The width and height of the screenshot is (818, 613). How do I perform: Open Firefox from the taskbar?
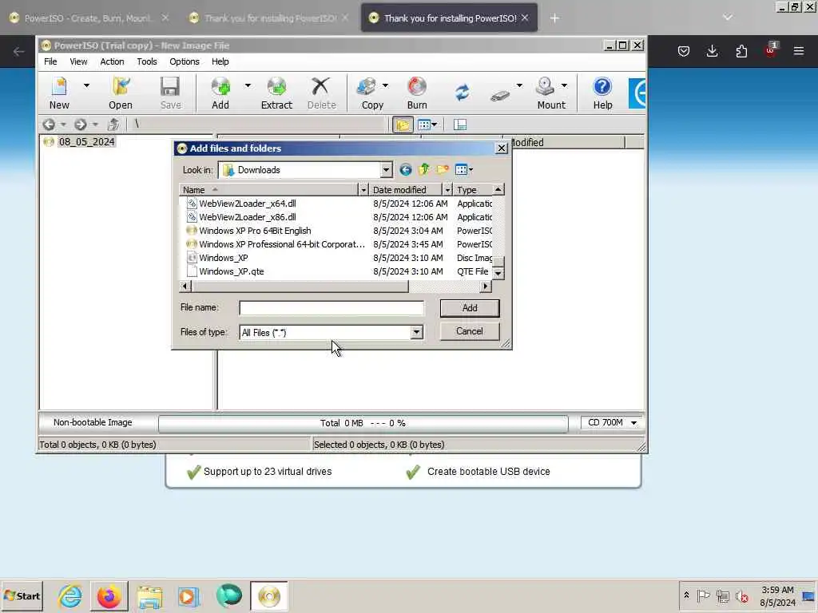109,596
